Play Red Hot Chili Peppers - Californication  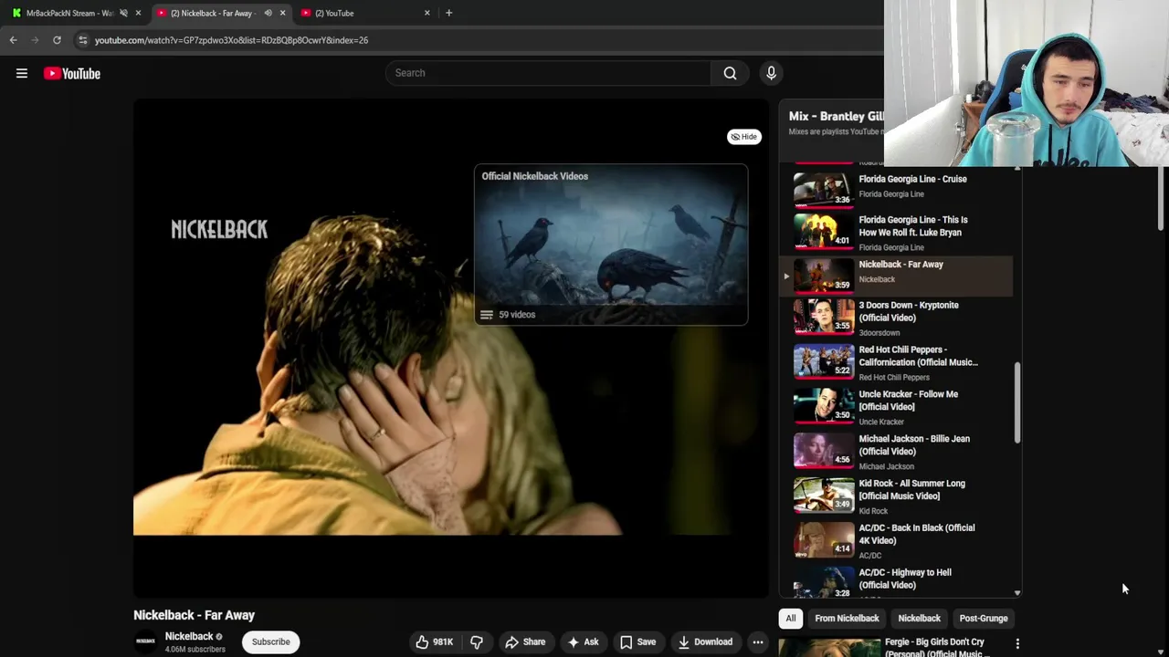point(897,362)
